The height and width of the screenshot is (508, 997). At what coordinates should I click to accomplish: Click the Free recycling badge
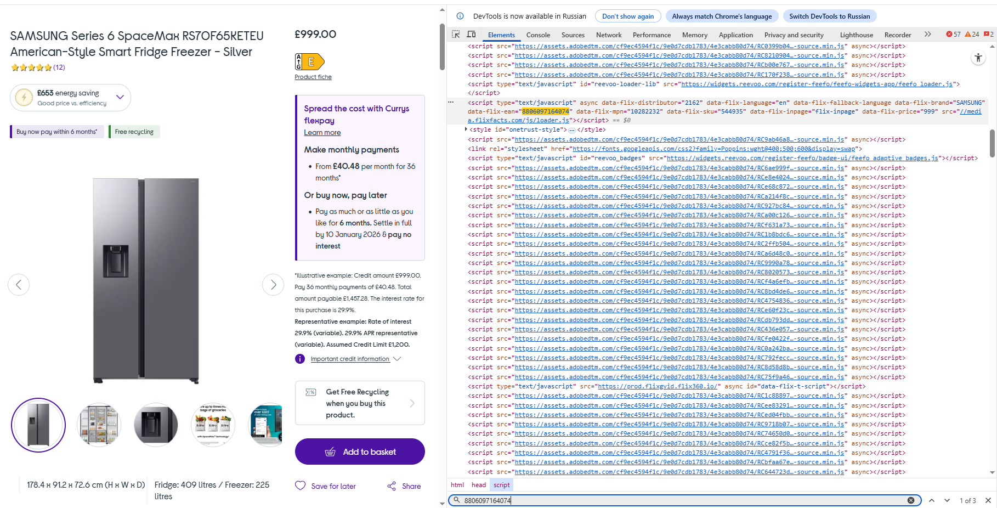134,132
